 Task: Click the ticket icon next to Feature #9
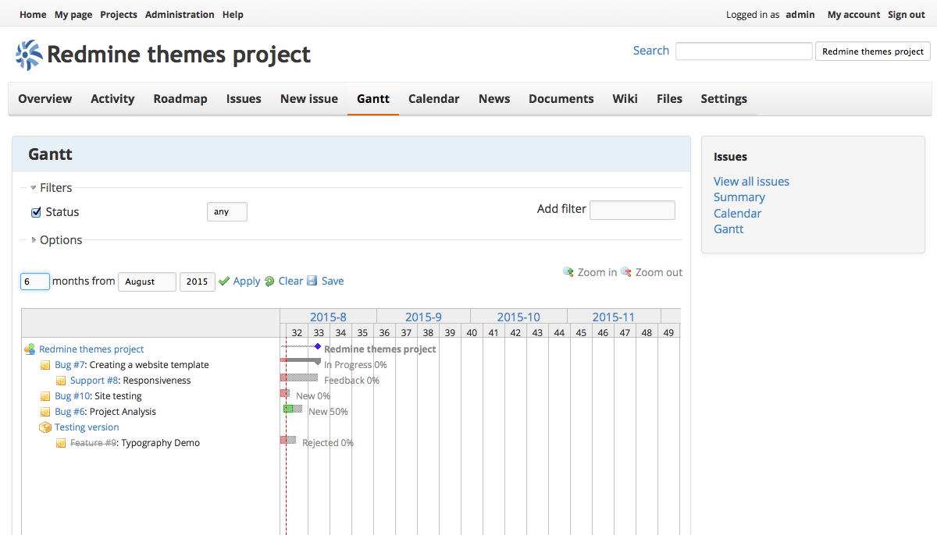(x=61, y=443)
